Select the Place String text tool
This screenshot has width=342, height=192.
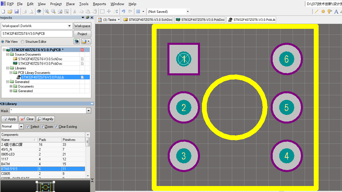click(336, 12)
